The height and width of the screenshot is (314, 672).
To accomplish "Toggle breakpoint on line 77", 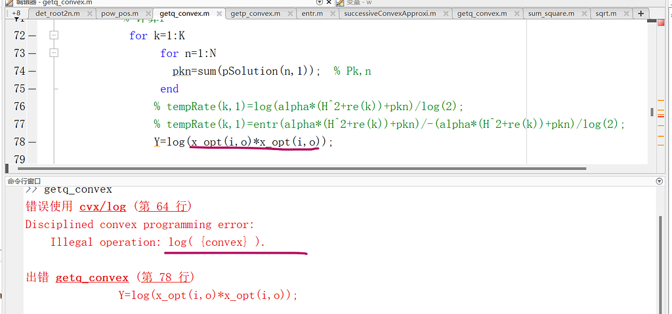I will click(32, 125).
